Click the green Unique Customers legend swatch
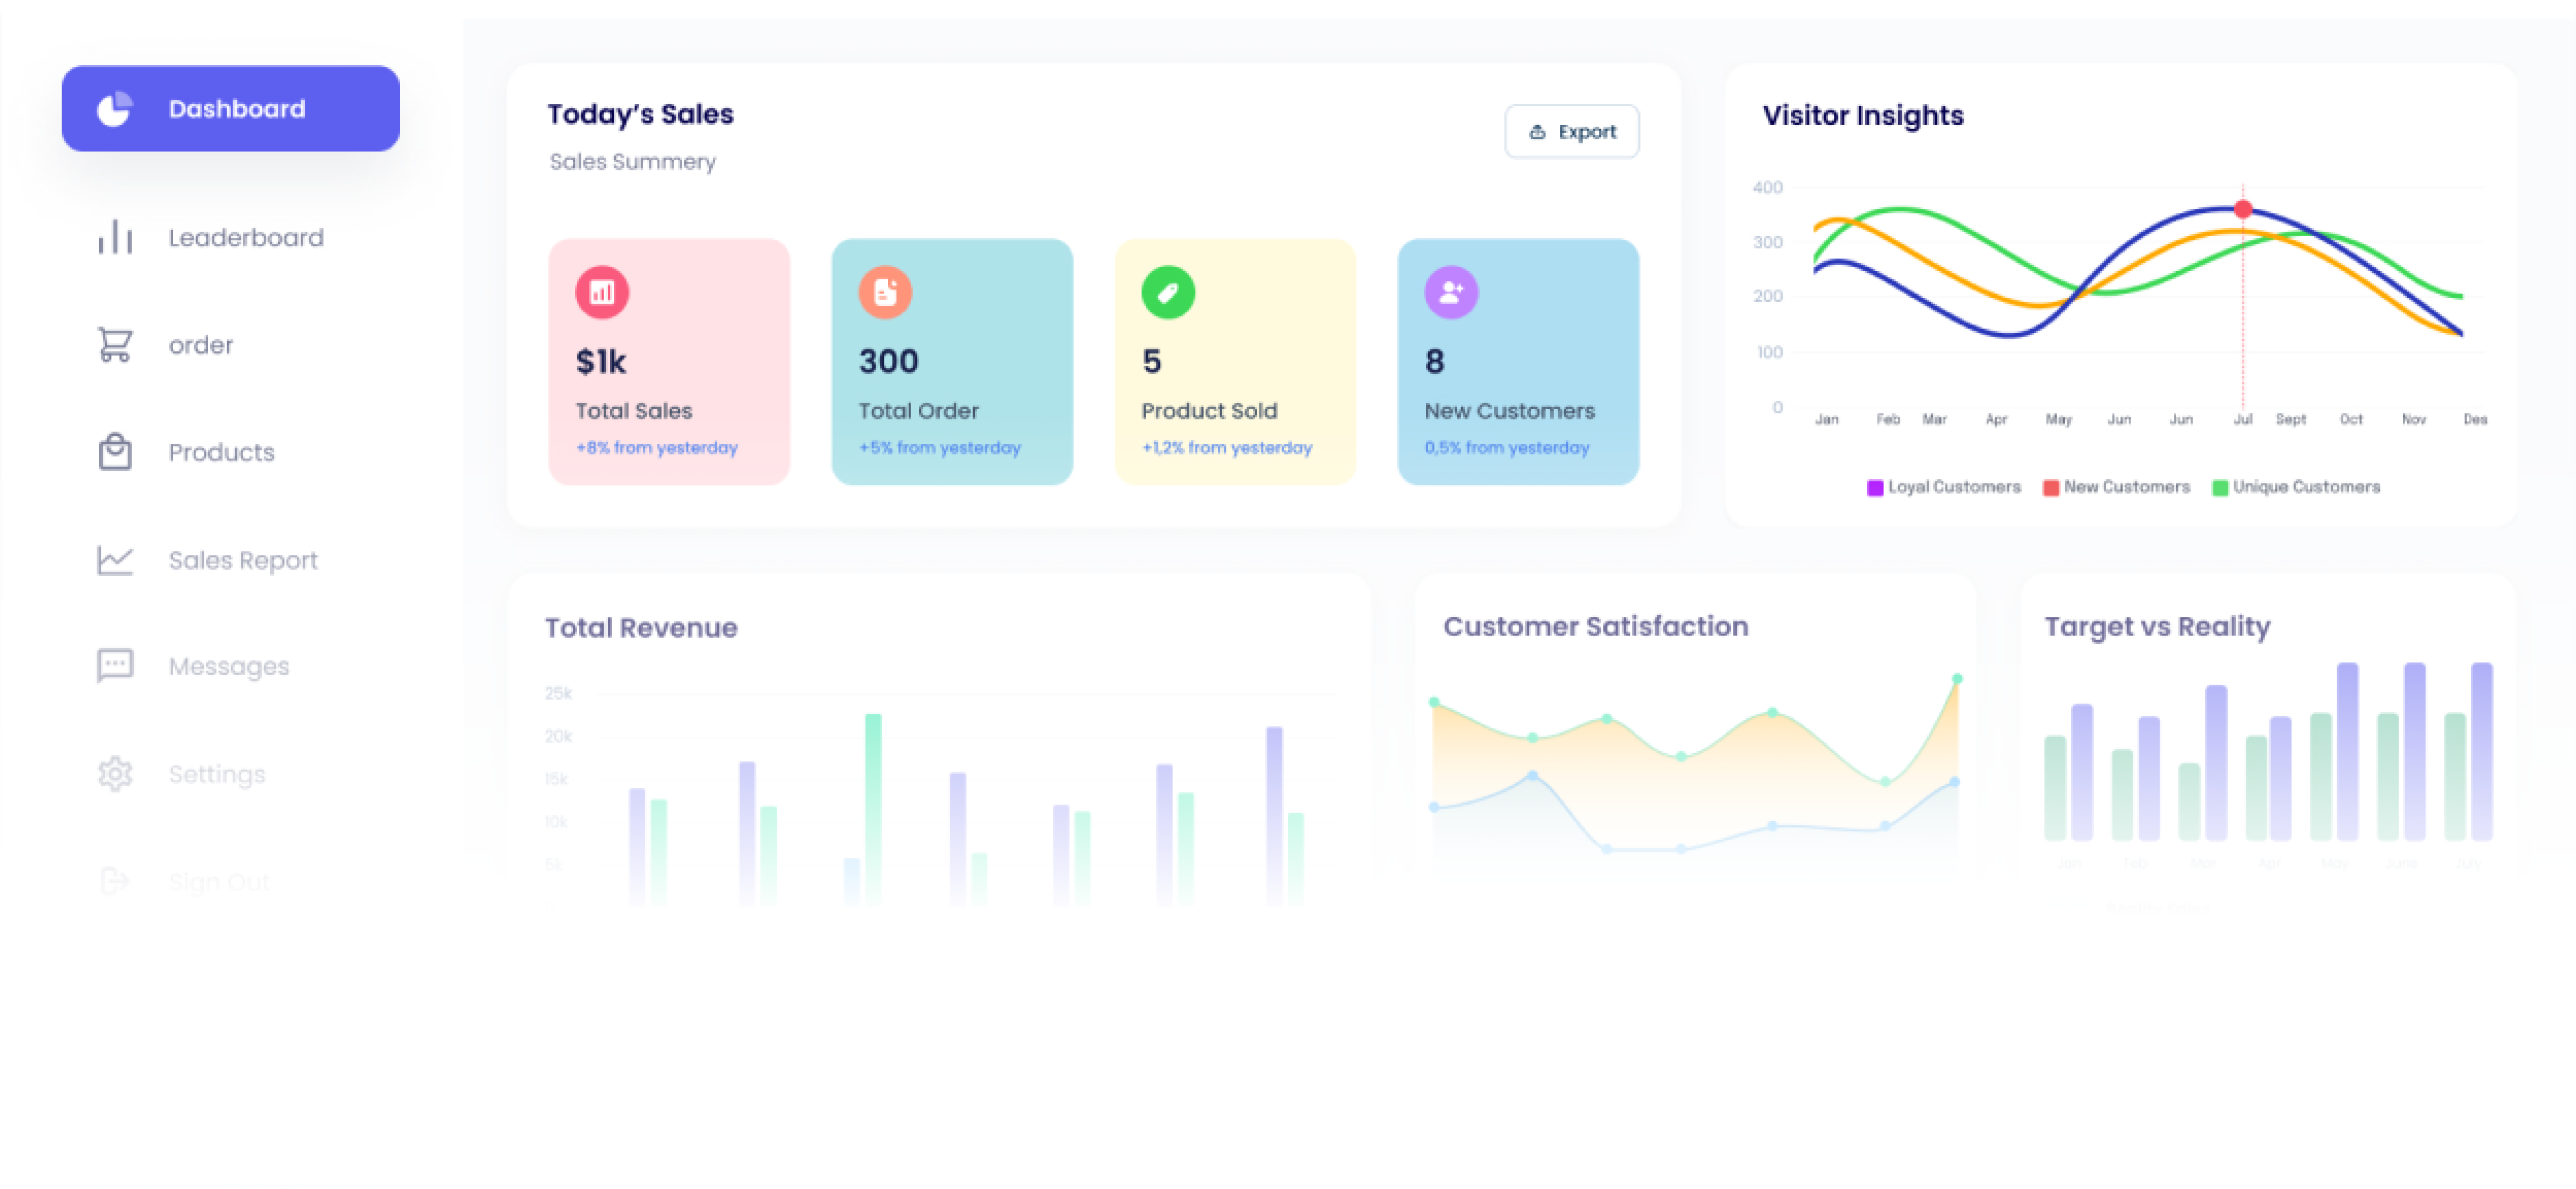 tap(2220, 488)
